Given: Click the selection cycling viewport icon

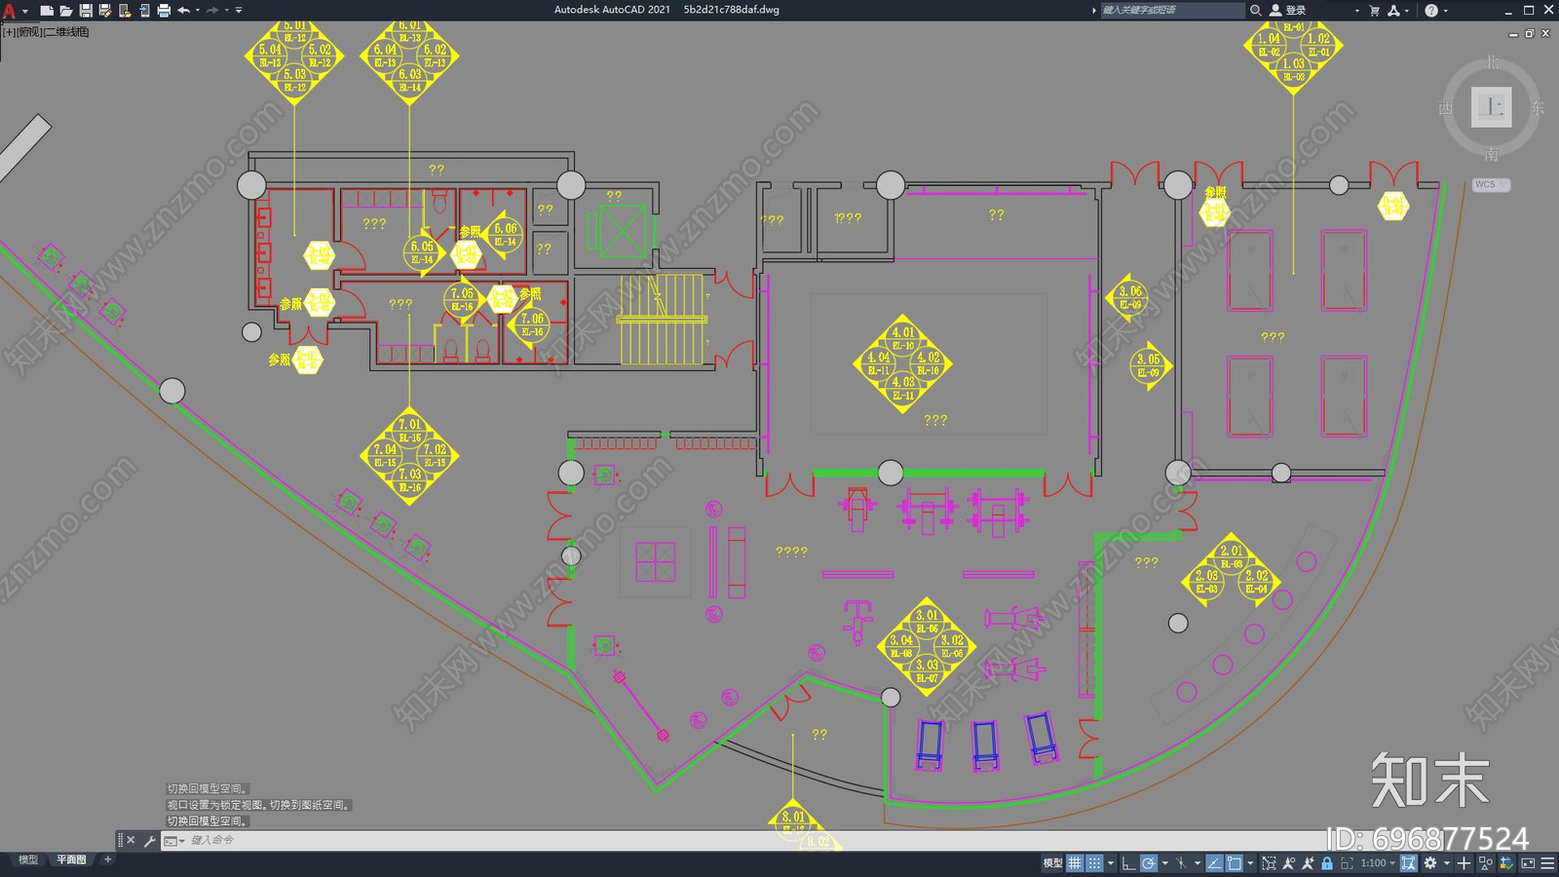Looking at the screenshot, I should click(x=1269, y=863).
